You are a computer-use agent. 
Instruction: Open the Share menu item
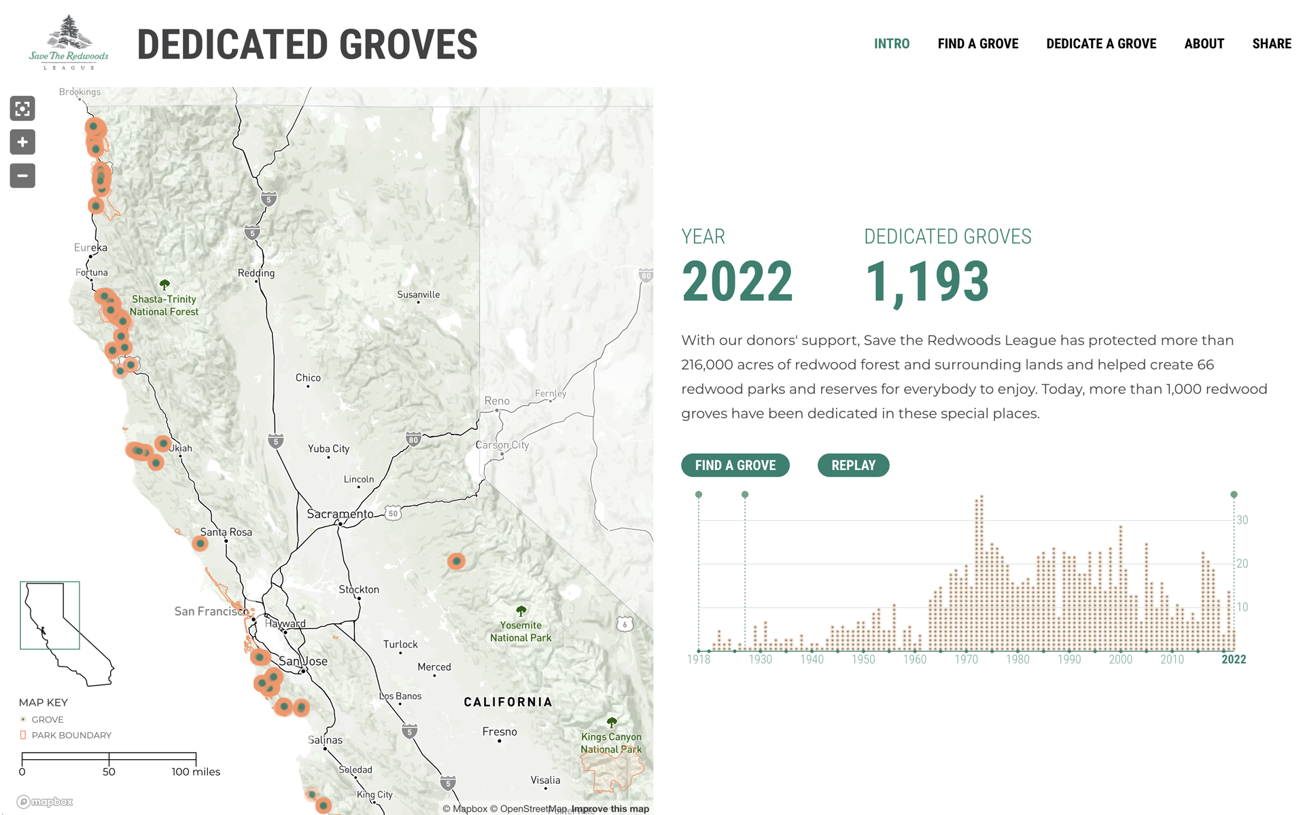tap(1272, 43)
